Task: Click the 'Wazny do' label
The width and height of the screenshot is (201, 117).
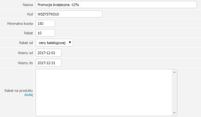Action: click(26, 63)
